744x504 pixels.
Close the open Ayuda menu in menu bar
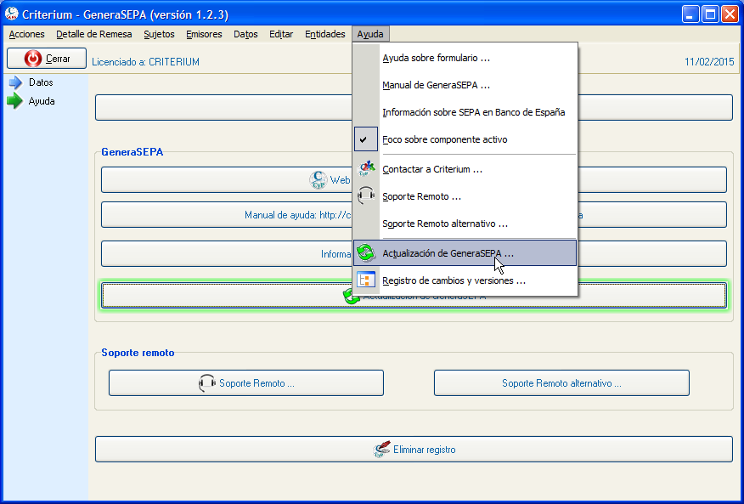(x=370, y=34)
